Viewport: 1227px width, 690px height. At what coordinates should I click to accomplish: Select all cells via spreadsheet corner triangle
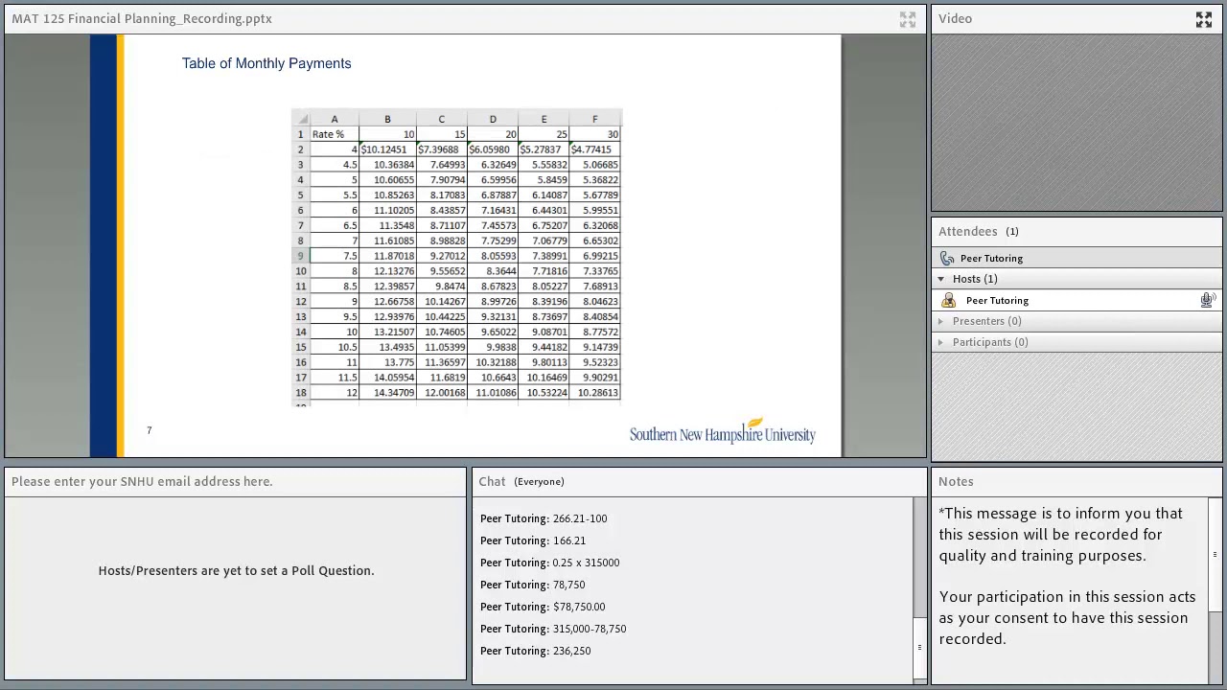click(x=301, y=119)
